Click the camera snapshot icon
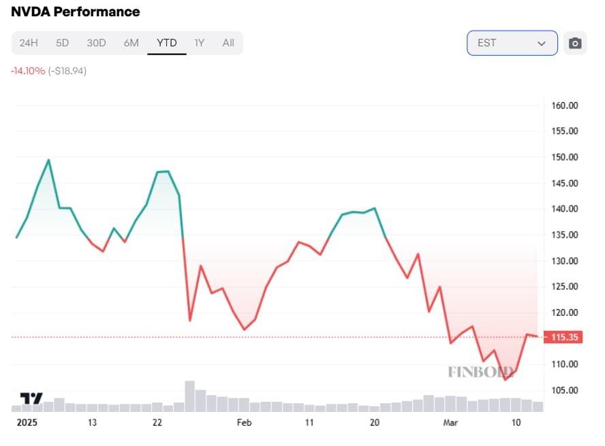Viewport: 605px width, 446px height. click(x=575, y=43)
